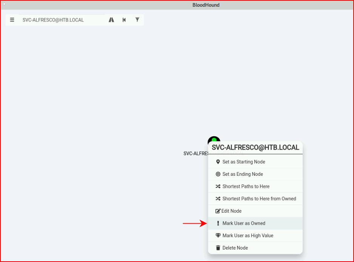Select Set as Starting Node
The height and width of the screenshot is (262, 354).
click(255, 162)
